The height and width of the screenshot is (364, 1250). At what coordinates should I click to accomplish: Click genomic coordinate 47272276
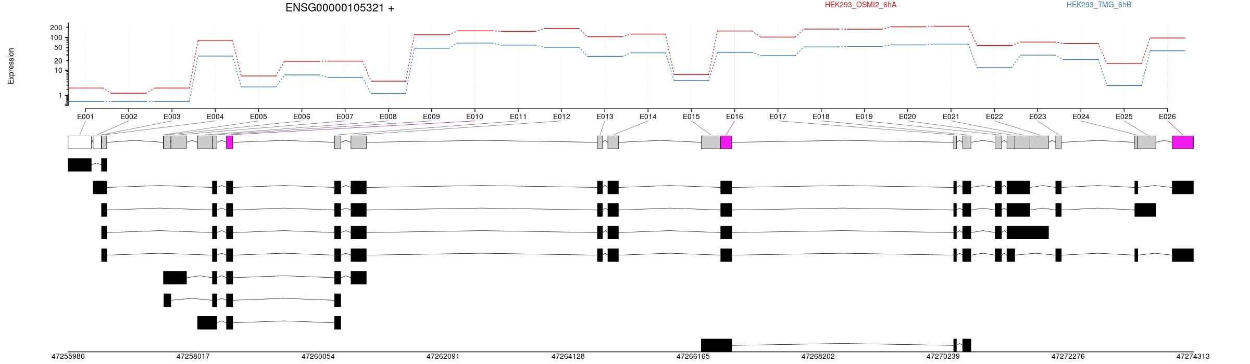(1068, 357)
